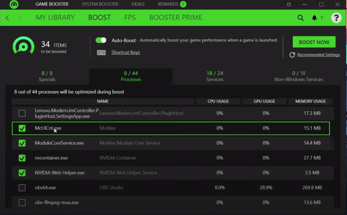Navigate back with the left chevron

pyautogui.click(x=7, y=17)
